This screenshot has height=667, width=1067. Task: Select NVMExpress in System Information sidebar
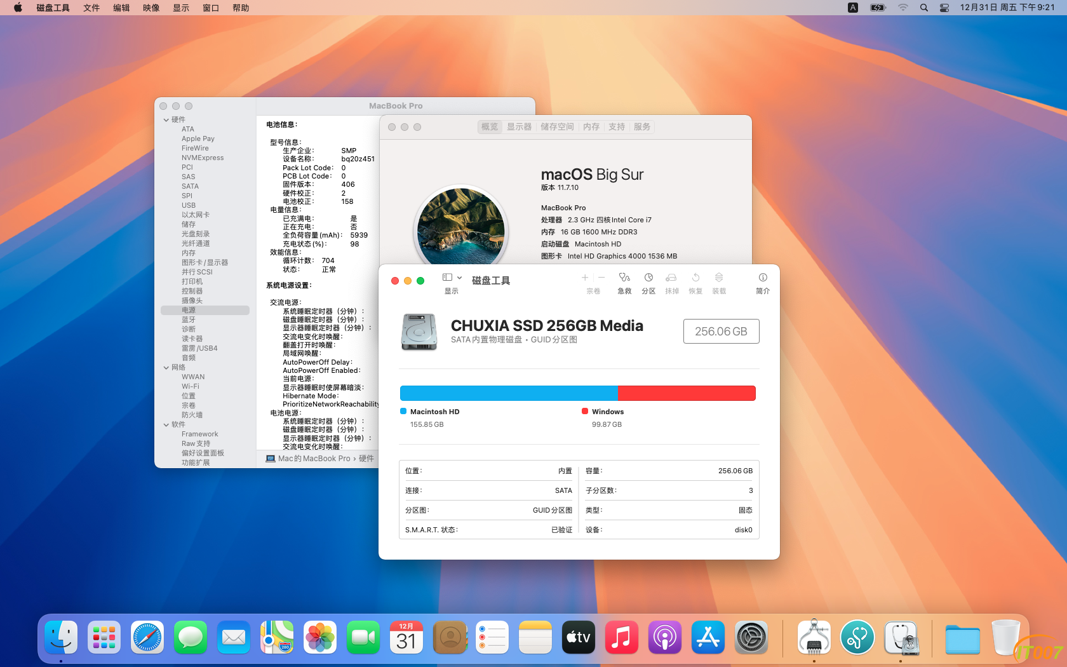[x=203, y=158]
